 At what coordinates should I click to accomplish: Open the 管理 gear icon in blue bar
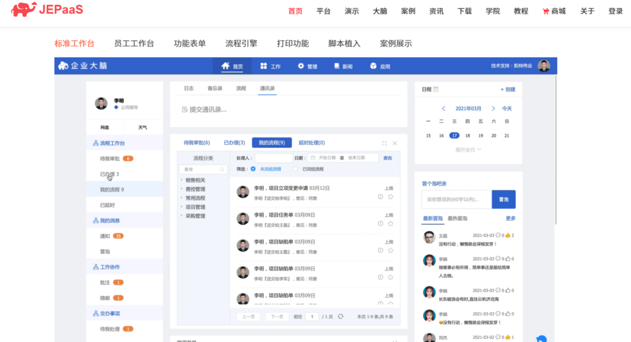coord(301,66)
